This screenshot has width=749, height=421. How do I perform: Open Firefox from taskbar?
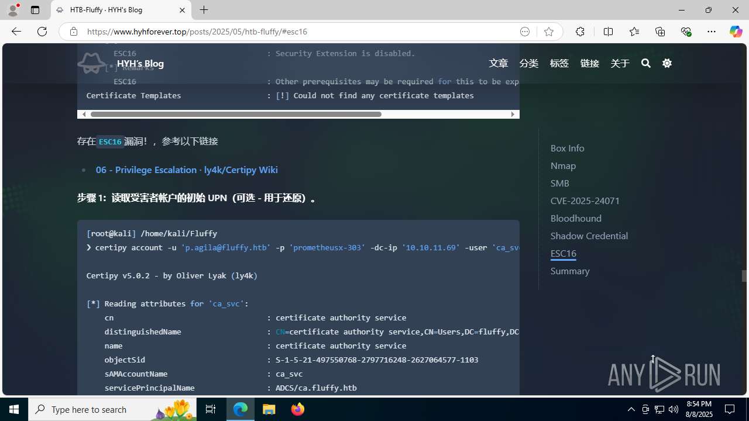point(298,409)
